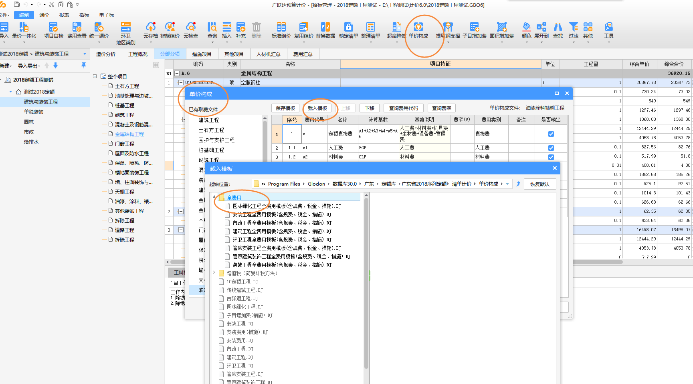This screenshot has width=693, height=384.
Task: Click the 保存模板 button
Action: coord(285,108)
